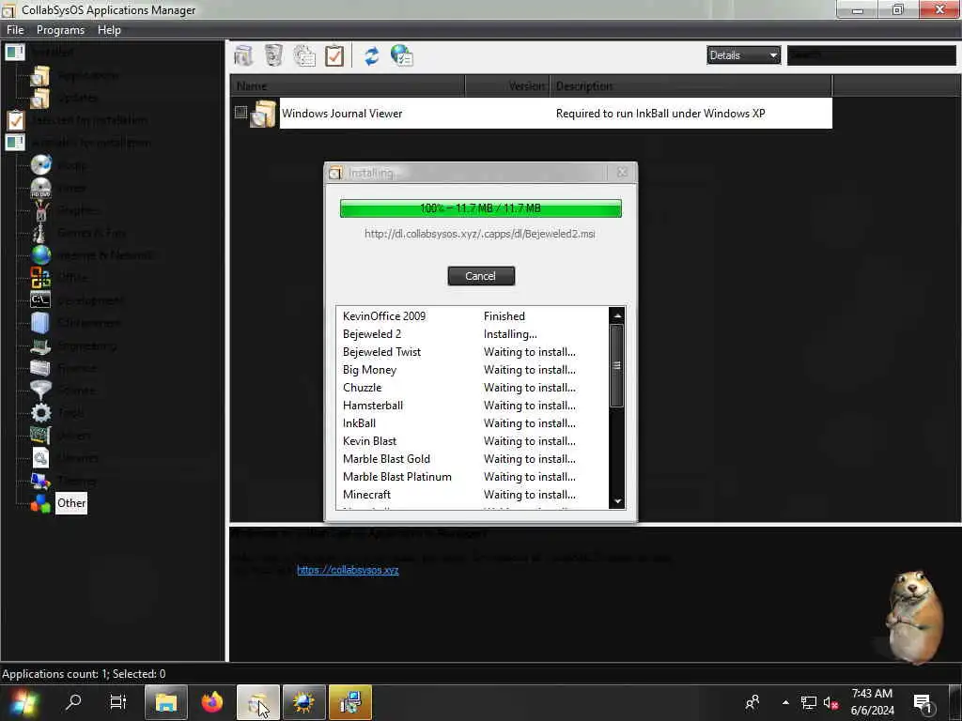Click the Search input field

[871, 55]
